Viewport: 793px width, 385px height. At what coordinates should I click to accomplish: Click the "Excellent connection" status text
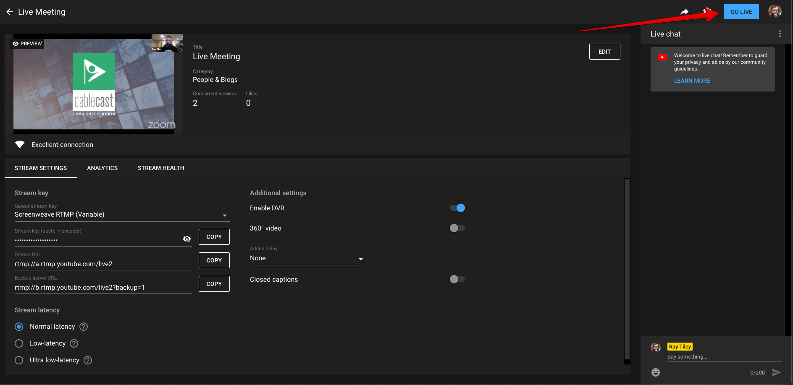click(x=62, y=144)
